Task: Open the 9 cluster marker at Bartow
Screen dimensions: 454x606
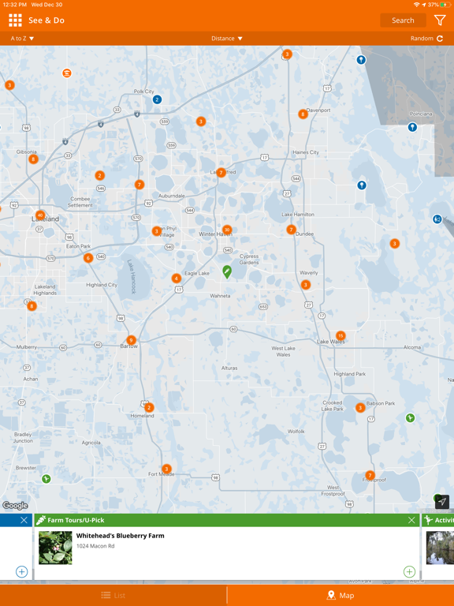Action: pyautogui.click(x=132, y=340)
